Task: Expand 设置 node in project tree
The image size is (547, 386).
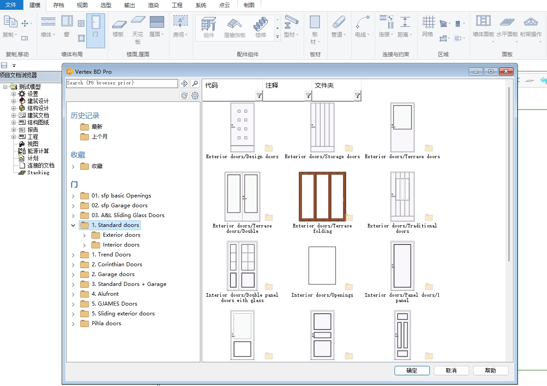Action: pyautogui.click(x=14, y=94)
